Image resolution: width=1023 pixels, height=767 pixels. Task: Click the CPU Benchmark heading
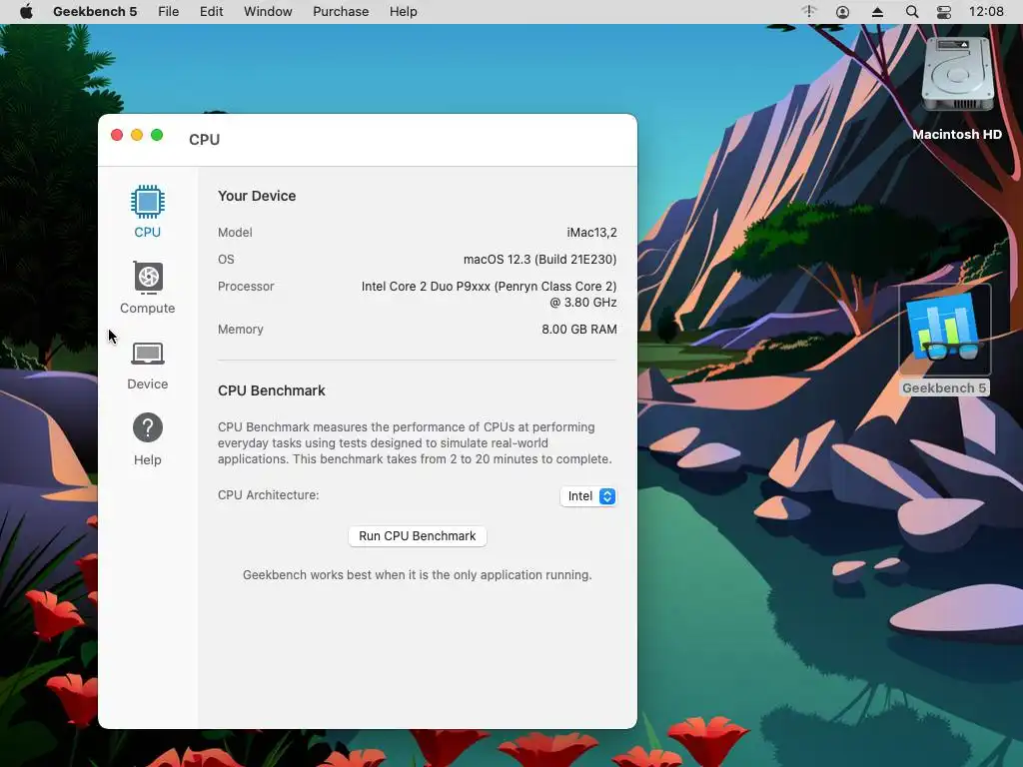click(x=272, y=390)
